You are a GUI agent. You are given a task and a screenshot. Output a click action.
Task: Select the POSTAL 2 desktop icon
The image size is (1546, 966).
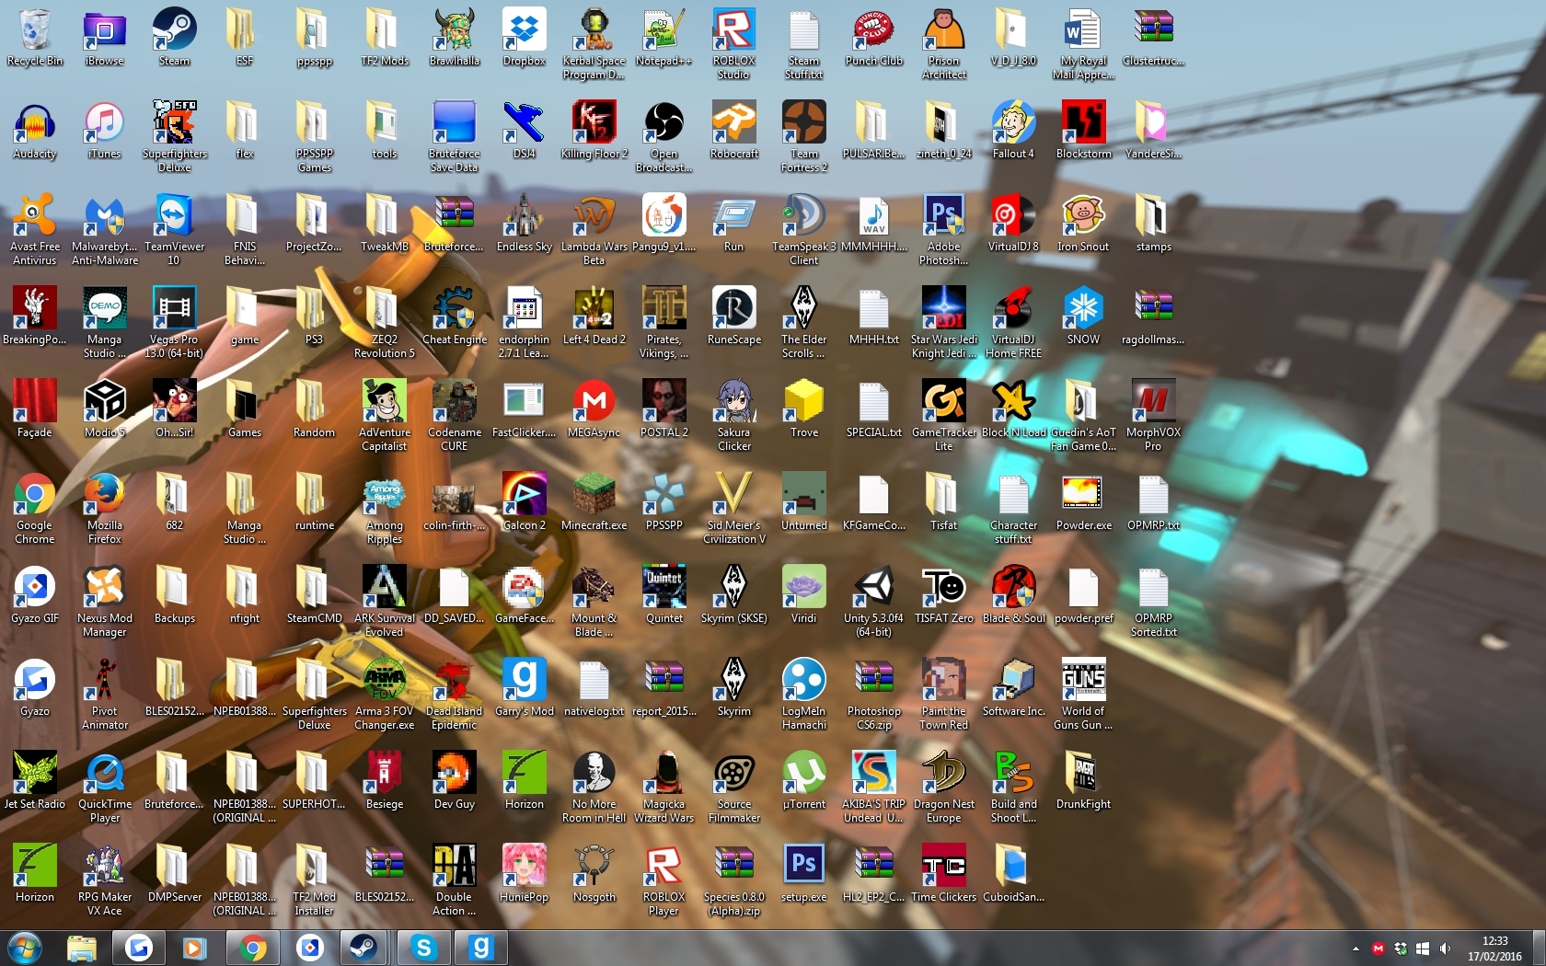(x=664, y=409)
